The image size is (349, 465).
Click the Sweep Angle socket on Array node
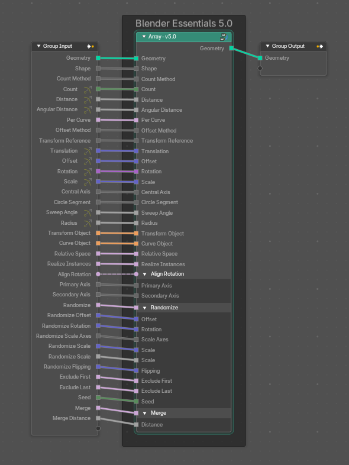[136, 213]
